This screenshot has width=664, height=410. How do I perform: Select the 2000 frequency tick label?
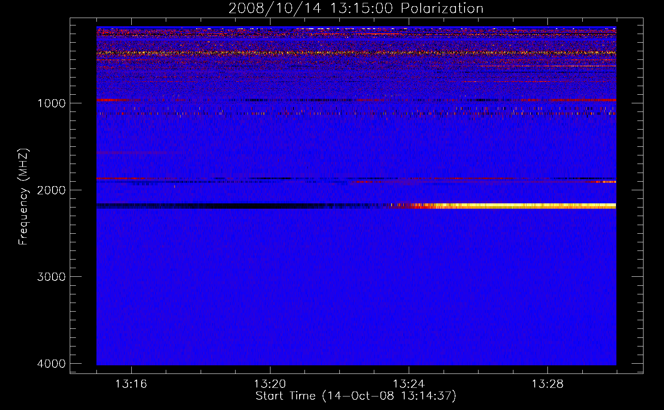pos(51,190)
